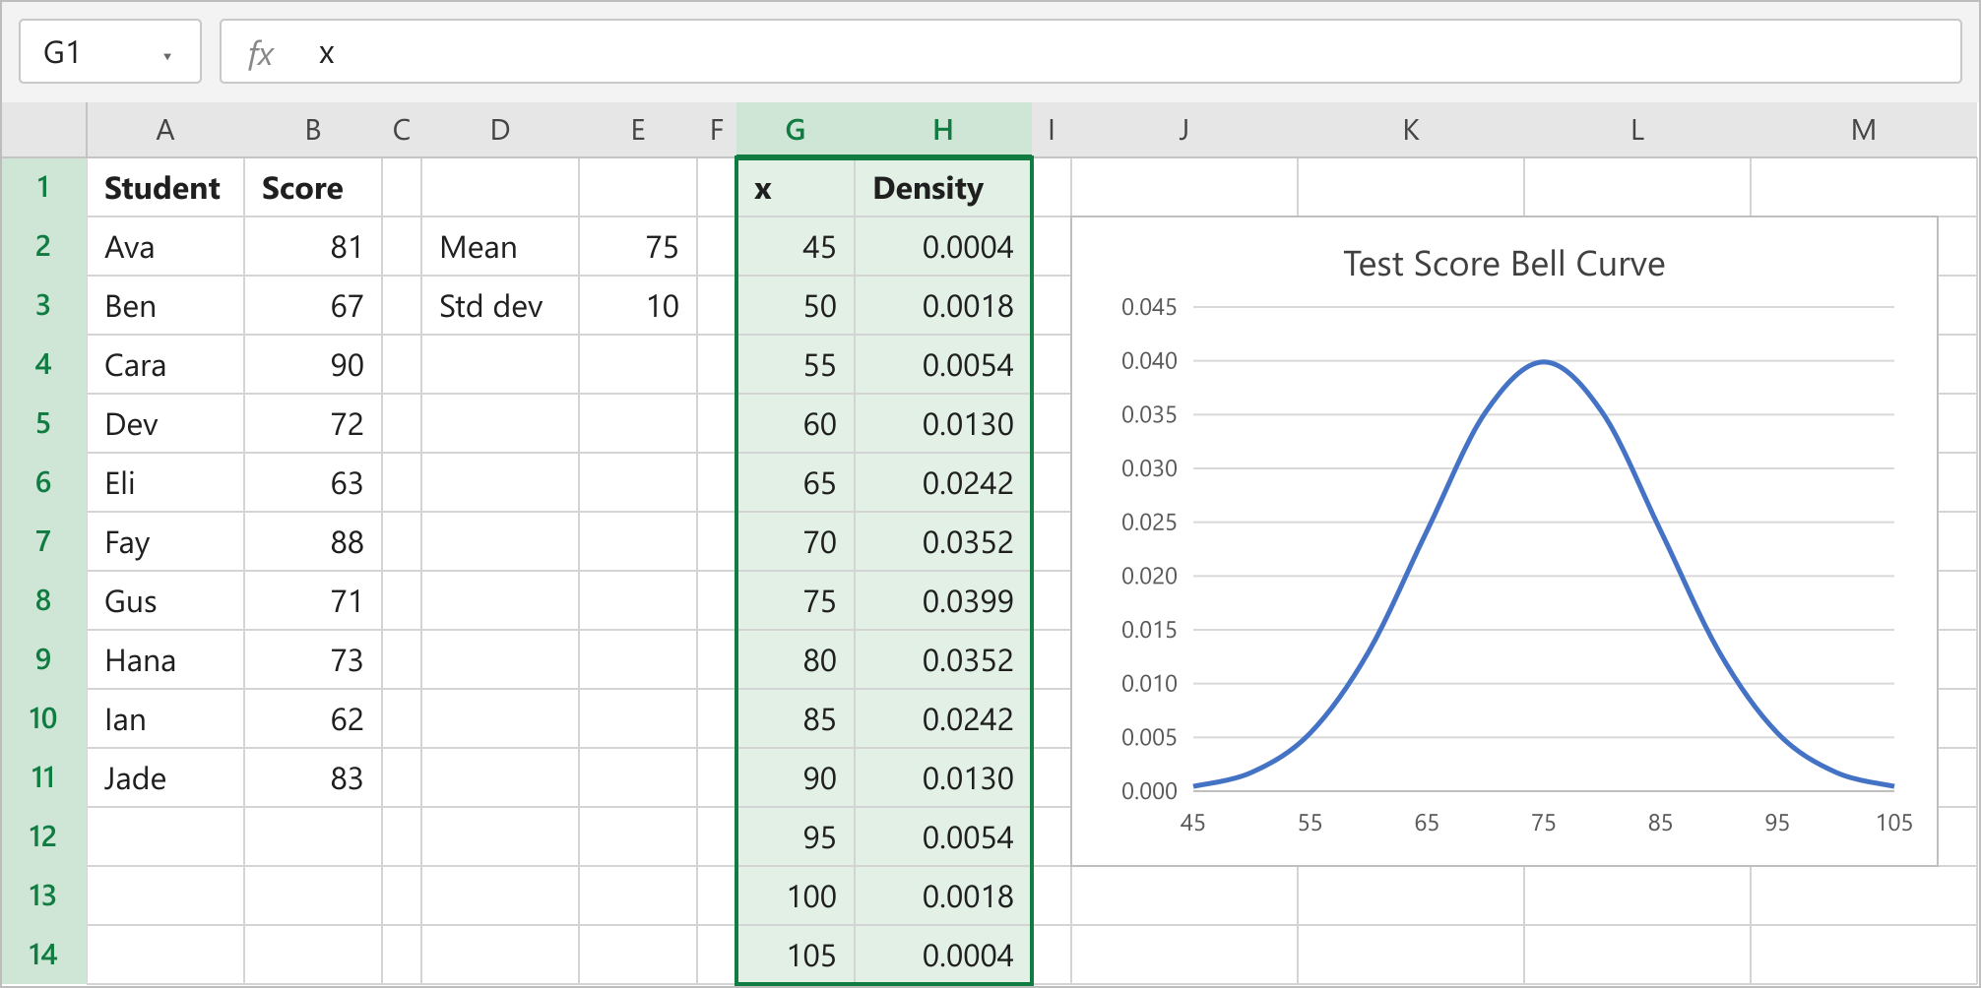
Task: Click the 0.045 vertical axis label
Action: pos(1149,307)
